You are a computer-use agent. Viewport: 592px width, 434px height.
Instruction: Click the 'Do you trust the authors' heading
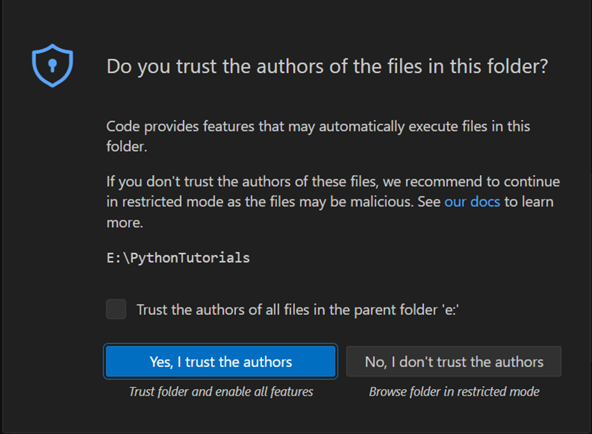coord(327,67)
